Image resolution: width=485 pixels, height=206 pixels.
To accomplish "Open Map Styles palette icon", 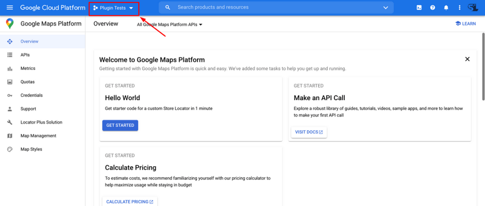I will pyautogui.click(x=9, y=149).
